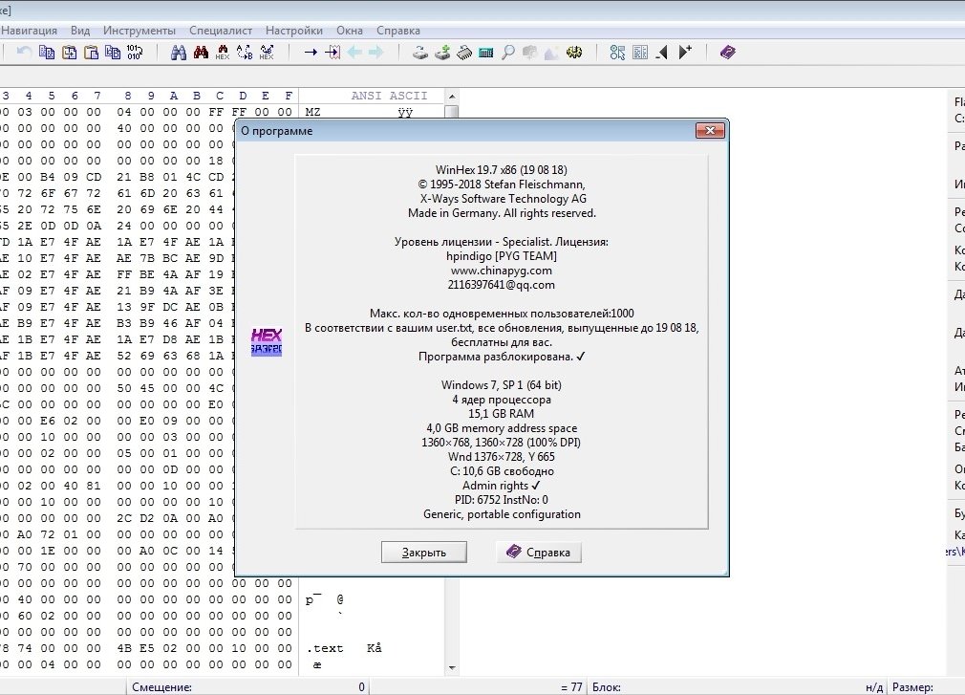Click the large red binoculars search icon

click(201, 53)
